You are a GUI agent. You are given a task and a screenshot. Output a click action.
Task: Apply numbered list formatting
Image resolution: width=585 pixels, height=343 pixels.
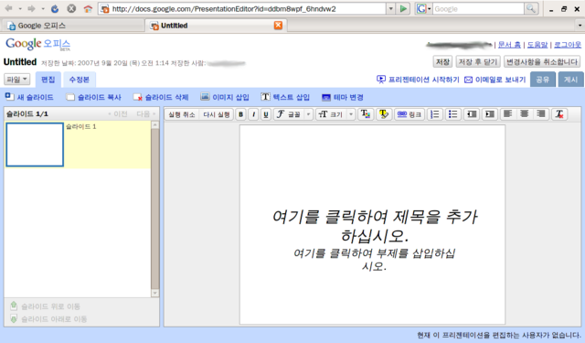435,114
